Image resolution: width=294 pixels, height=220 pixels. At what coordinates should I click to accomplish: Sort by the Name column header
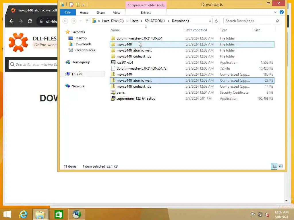(115, 30)
